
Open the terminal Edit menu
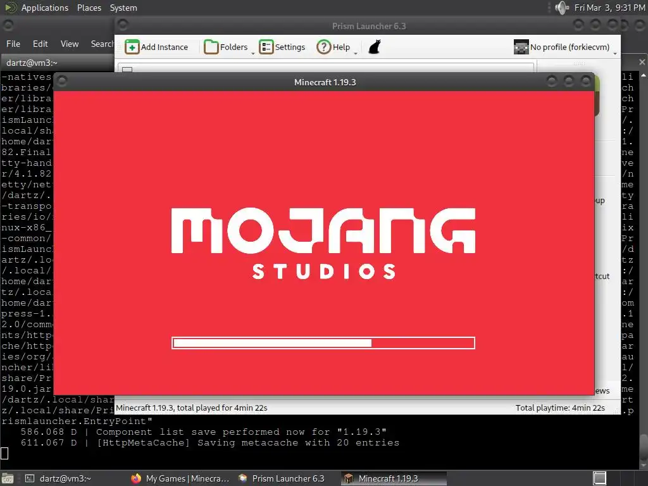coord(40,44)
